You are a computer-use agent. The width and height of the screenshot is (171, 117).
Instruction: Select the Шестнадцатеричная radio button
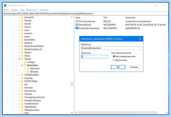pos(114,56)
